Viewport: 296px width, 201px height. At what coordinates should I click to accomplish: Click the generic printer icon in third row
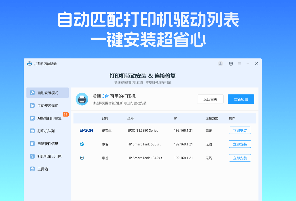click(82, 158)
